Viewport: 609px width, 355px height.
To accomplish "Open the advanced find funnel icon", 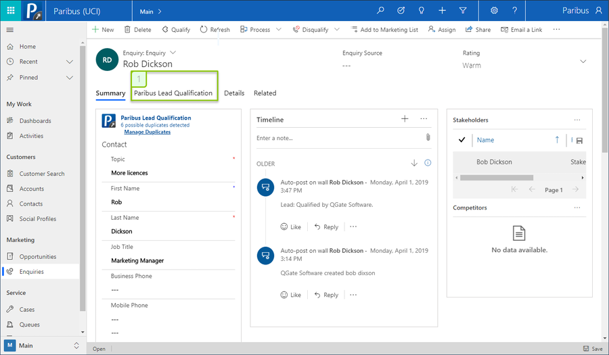I will [x=463, y=10].
